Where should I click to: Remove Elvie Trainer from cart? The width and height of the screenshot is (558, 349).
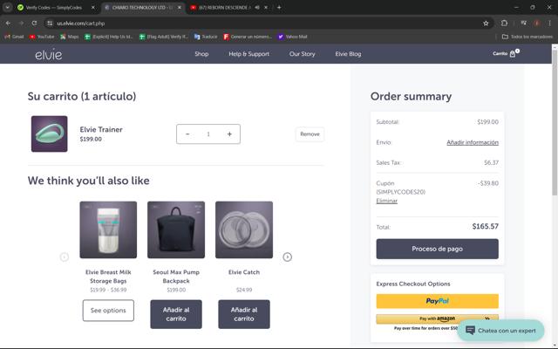(310, 134)
